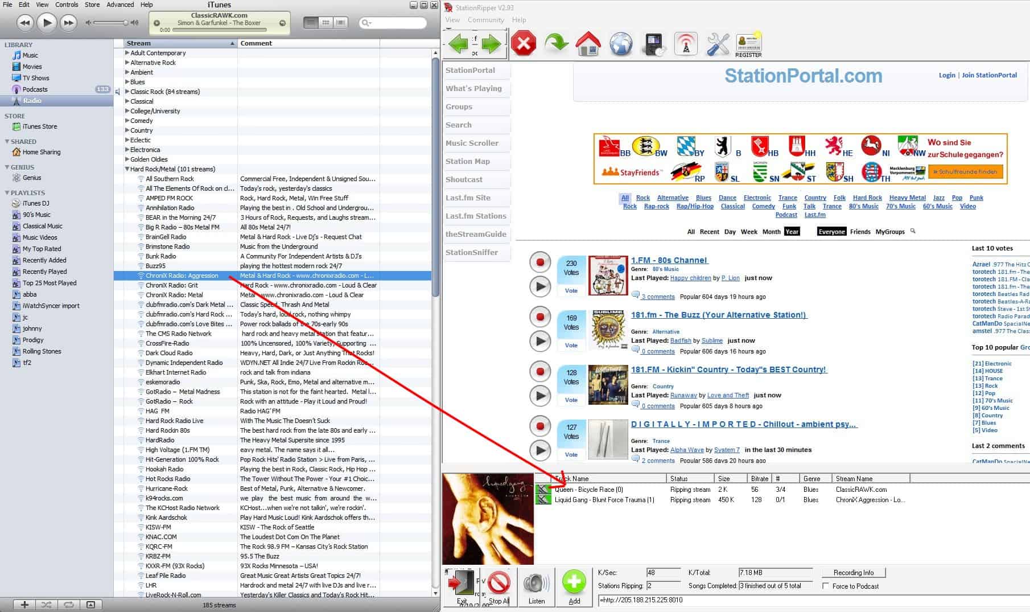
Task: Click the green forward arrow in StationRipper
Action: [491, 43]
